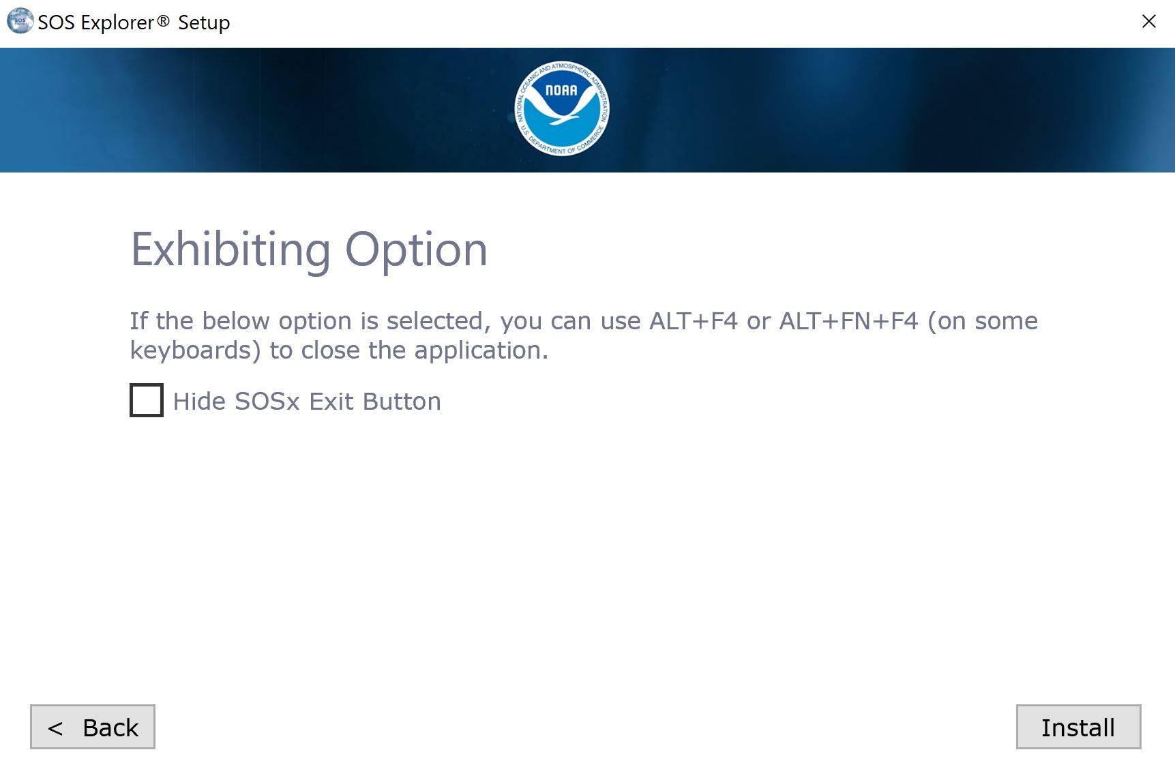Image resolution: width=1175 pixels, height=767 pixels.
Task: Click the ALT+F4 instruction paragraph
Action: pos(584,335)
